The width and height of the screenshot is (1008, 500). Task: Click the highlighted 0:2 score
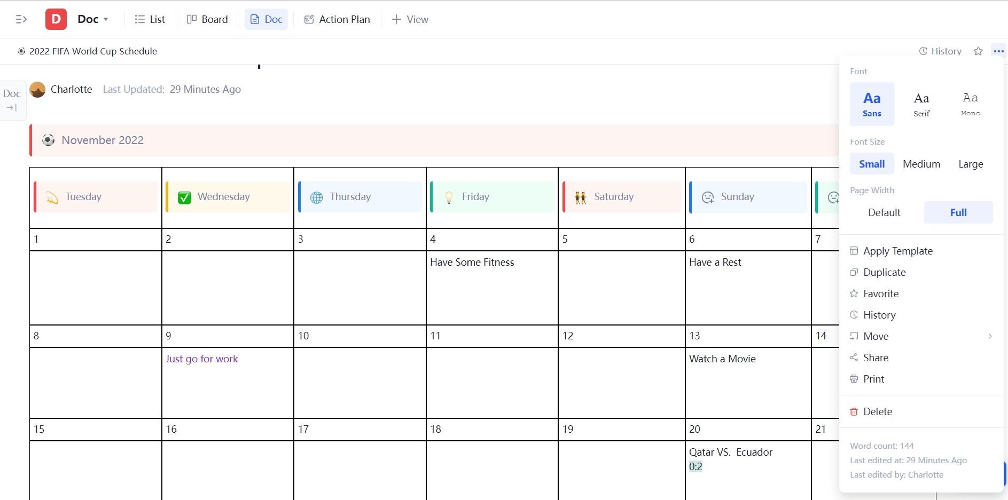(696, 467)
